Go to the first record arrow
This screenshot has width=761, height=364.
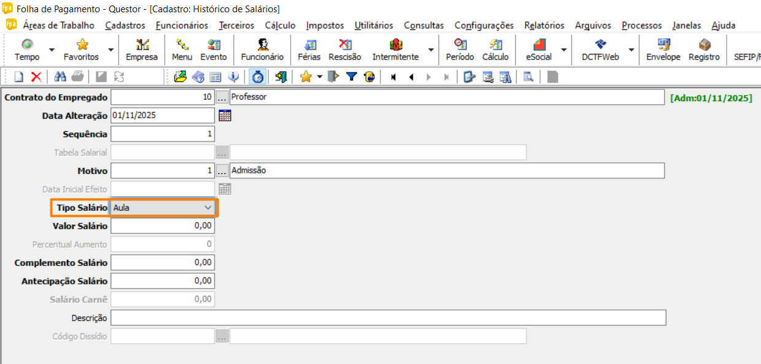pos(393,77)
